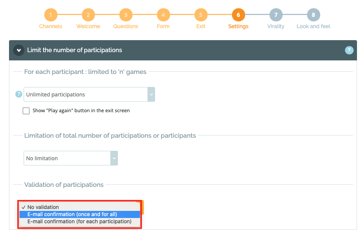Click the step 8 Look and feel circle
This screenshot has width=363, height=230.
[313, 15]
